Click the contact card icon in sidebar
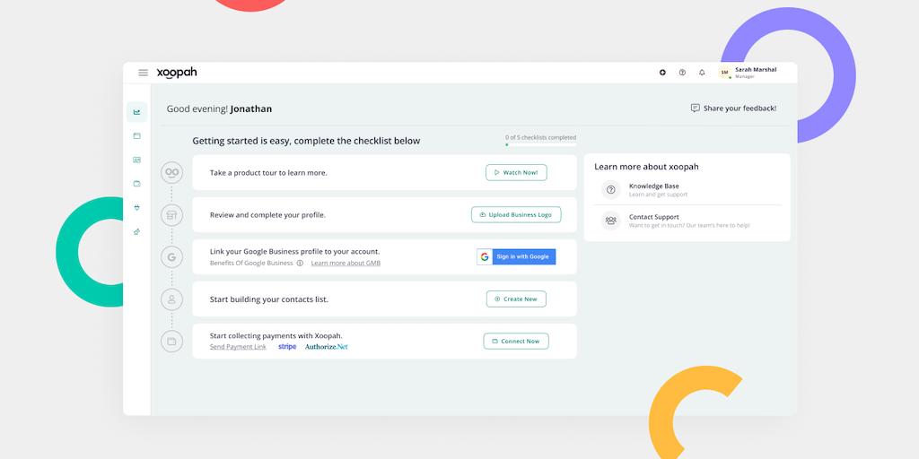 tap(136, 160)
